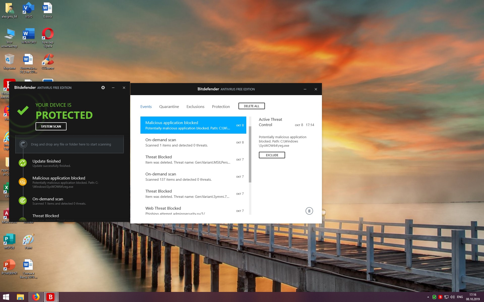This screenshot has width=484, height=302.
Task: Open the Exclusions tab
Action: (195, 107)
